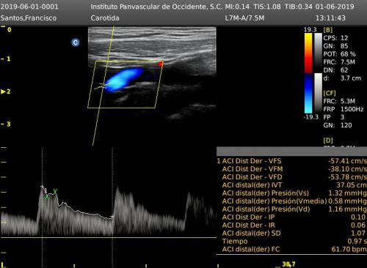This screenshot has width=367, height=268.
Task: Click the blue color flow region in vessel
Action: [x=123, y=79]
